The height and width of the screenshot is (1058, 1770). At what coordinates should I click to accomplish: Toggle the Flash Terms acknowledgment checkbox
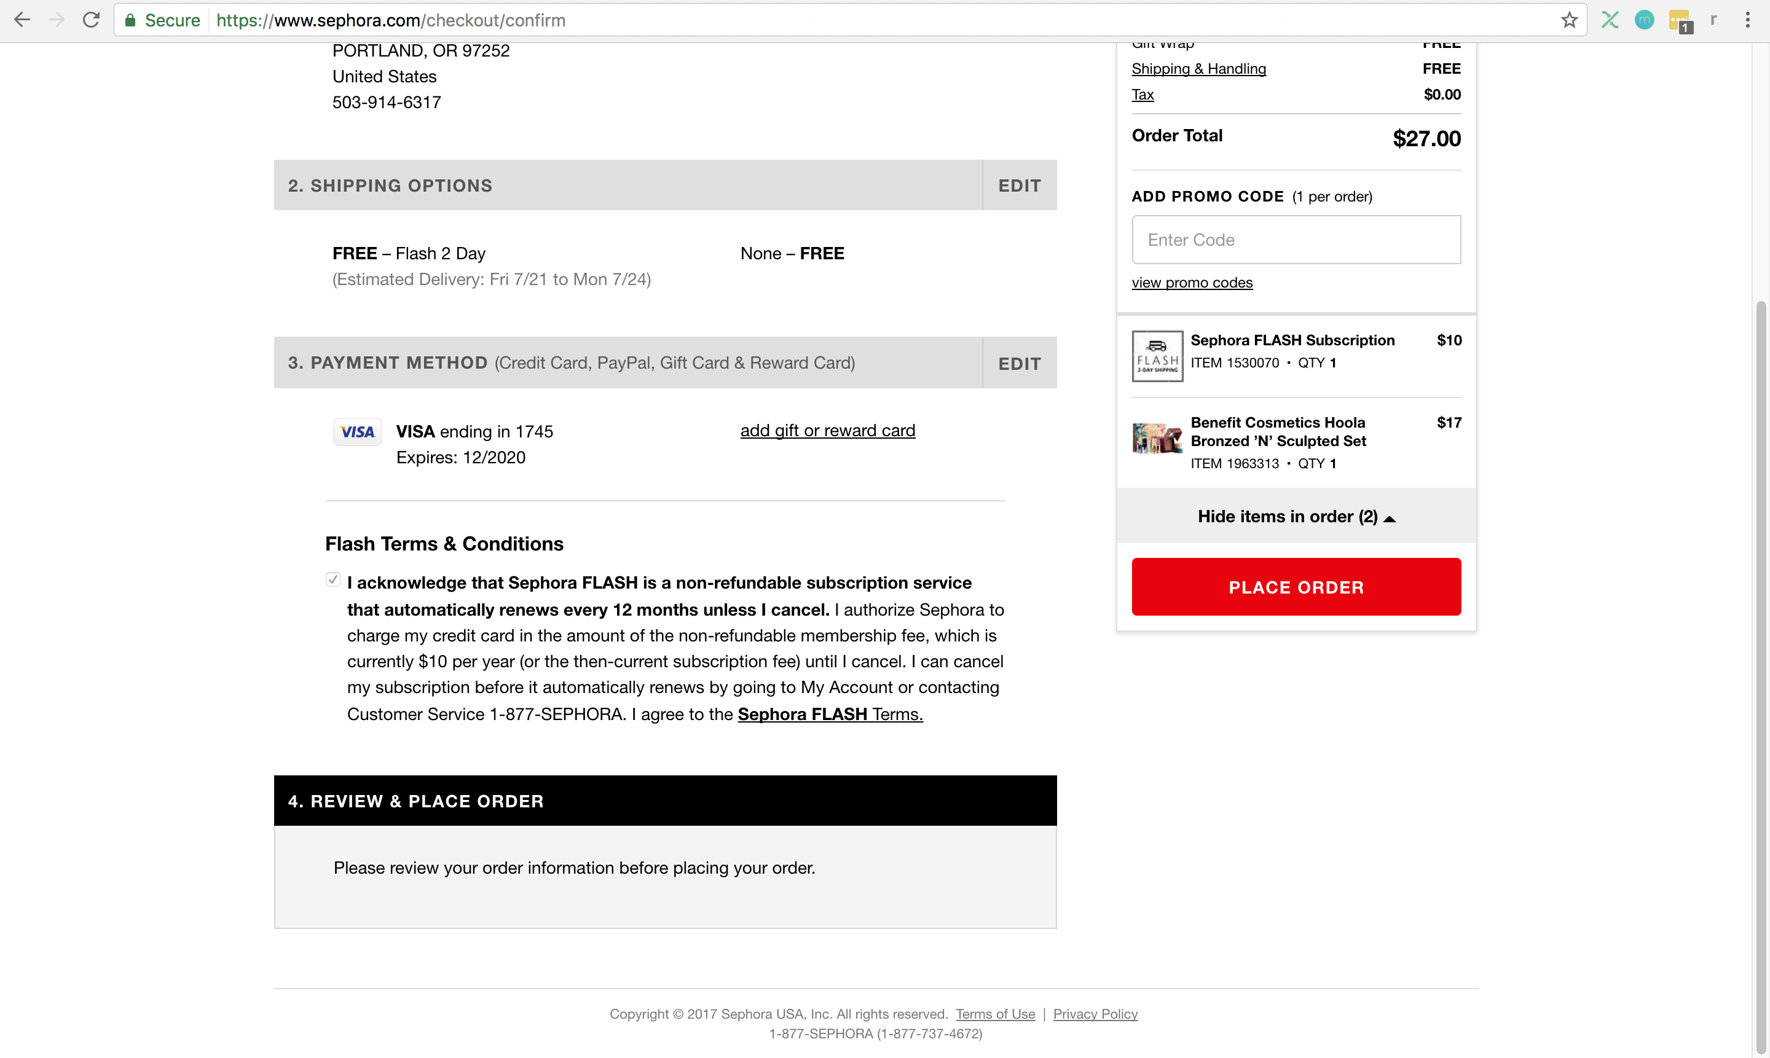click(x=332, y=579)
